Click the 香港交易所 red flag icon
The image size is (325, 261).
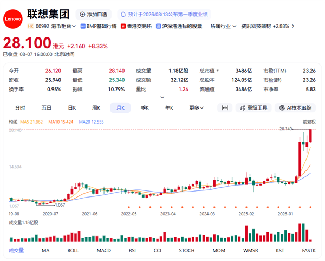123,26
